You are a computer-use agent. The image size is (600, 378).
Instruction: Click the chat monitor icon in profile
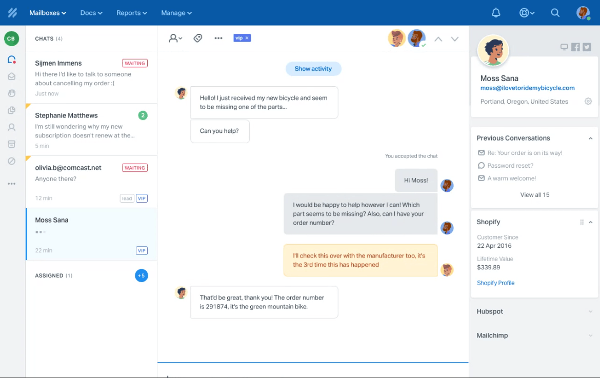(564, 47)
